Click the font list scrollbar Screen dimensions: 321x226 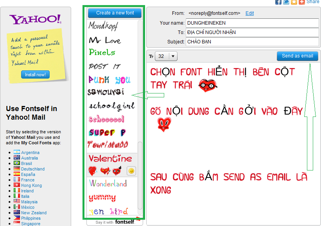coord(140,175)
